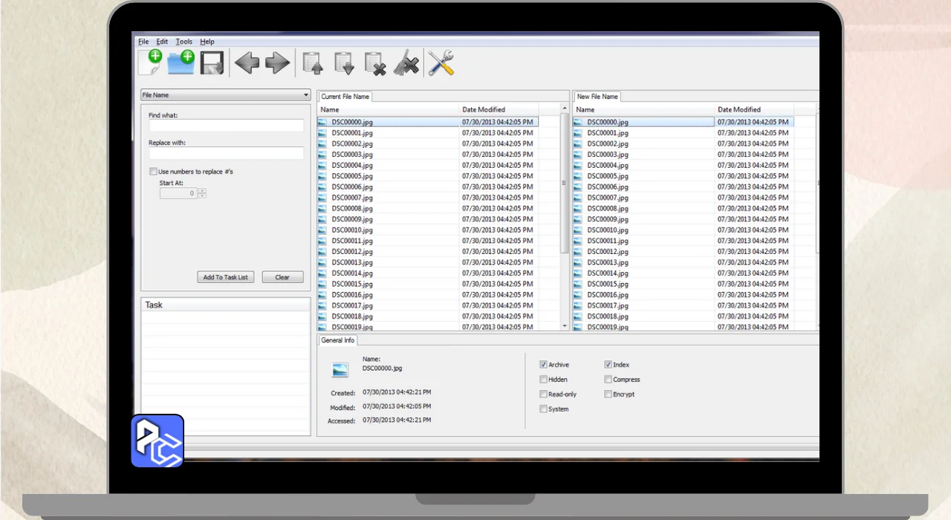Click the left arrow toolbar icon
Screen dimensions: 951x520
pos(247,63)
